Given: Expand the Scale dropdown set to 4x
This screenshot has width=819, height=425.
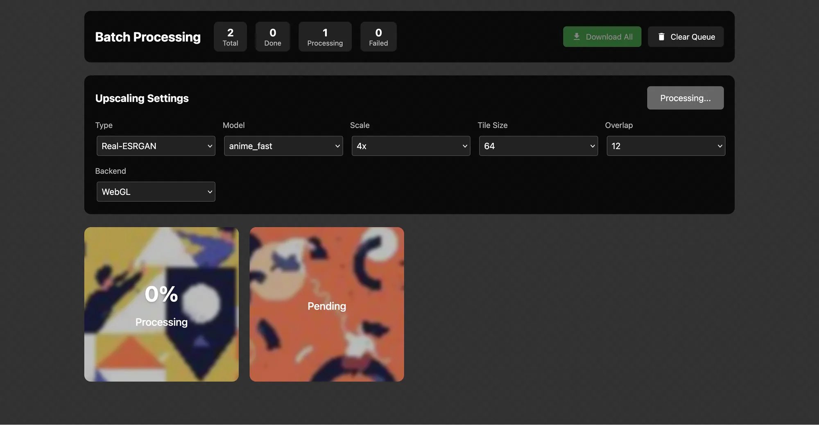Looking at the screenshot, I should point(411,146).
